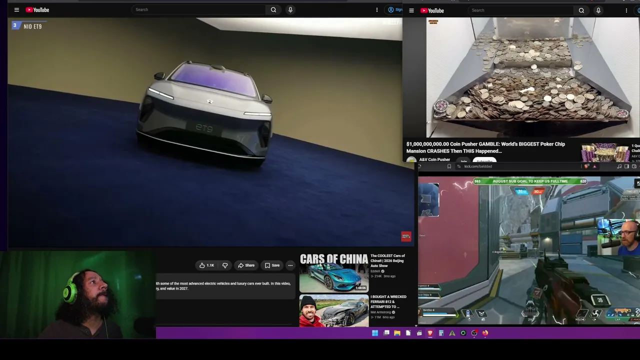Visit the EddieX channel link
The width and height of the screenshot is (640, 360).
tap(375, 271)
